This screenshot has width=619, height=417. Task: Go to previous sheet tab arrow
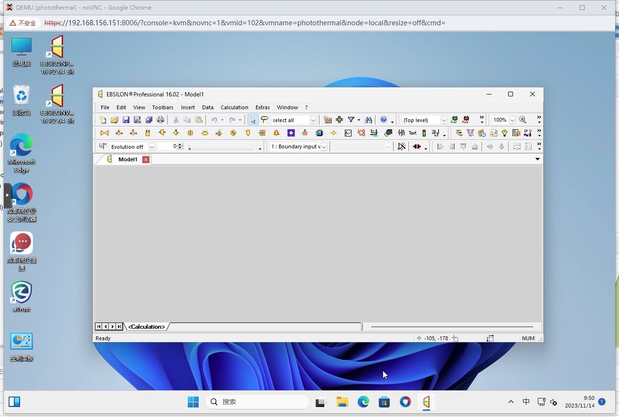click(106, 327)
